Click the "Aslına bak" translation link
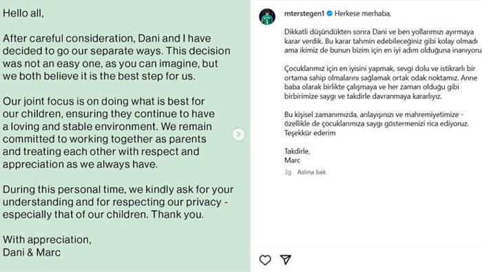The image size is (482, 272). [x=311, y=172]
